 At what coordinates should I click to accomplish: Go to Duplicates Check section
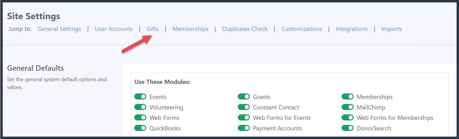tap(245, 29)
